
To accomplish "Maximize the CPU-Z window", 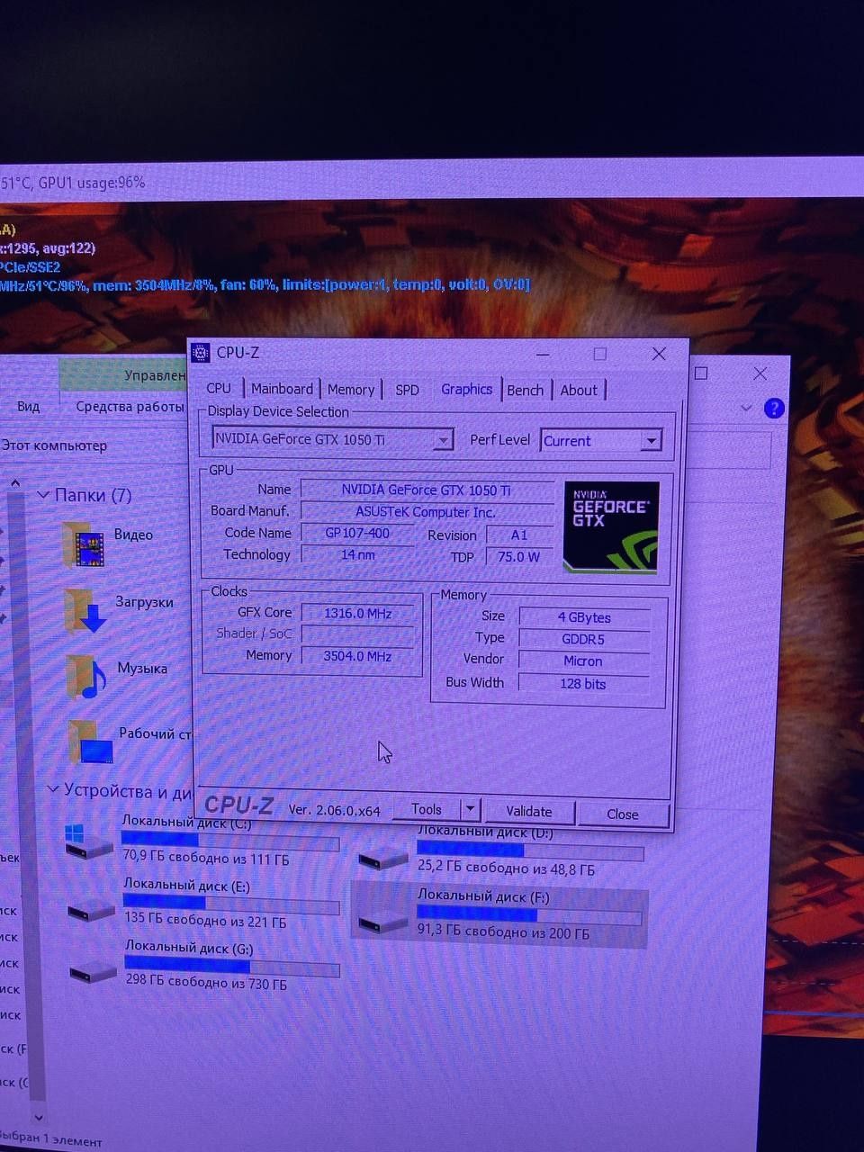I will [x=600, y=354].
